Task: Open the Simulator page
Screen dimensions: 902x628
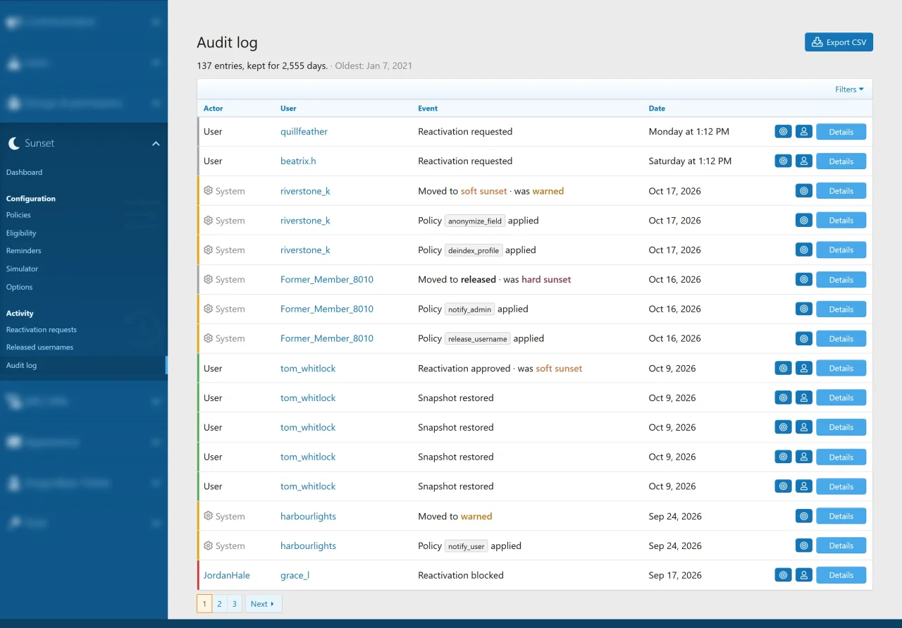Action: 22,269
